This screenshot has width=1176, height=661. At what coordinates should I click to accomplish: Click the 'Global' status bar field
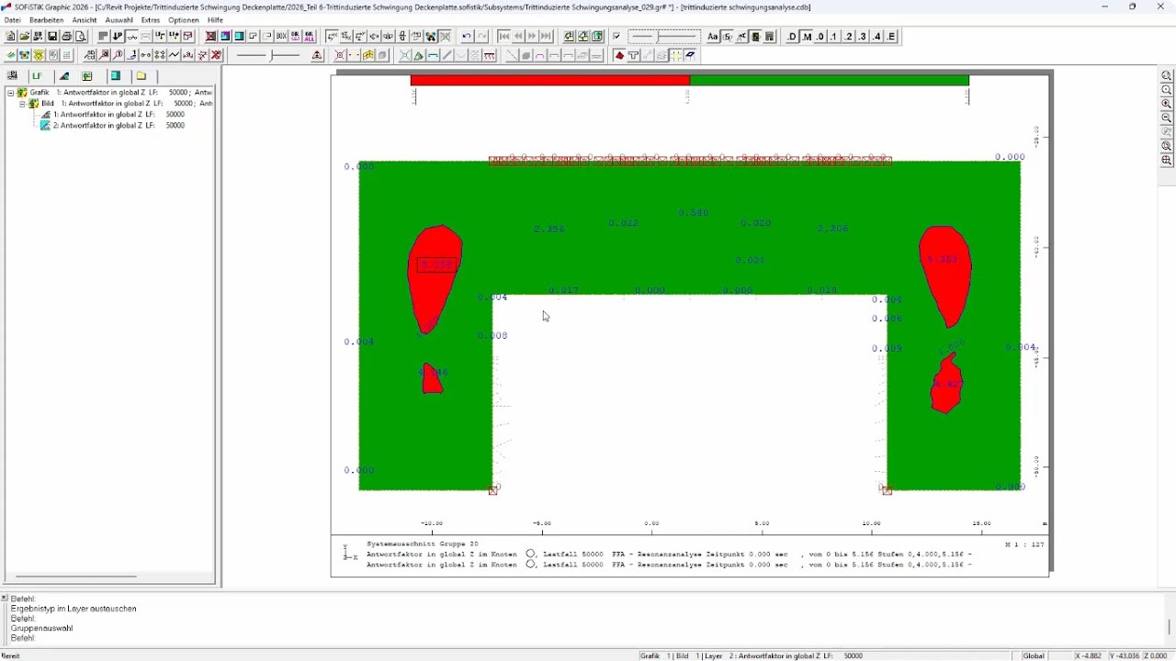pyautogui.click(x=1034, y=656)
